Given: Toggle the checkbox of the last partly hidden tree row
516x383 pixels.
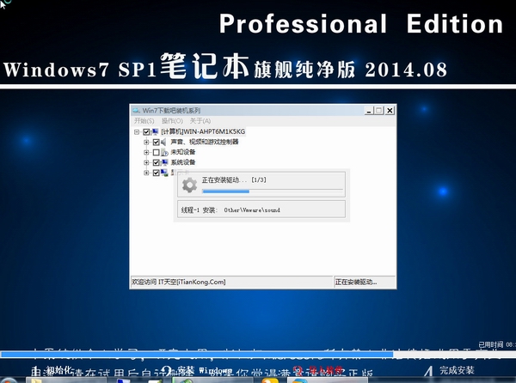Looking at the screenshot, I should (157, 173).
